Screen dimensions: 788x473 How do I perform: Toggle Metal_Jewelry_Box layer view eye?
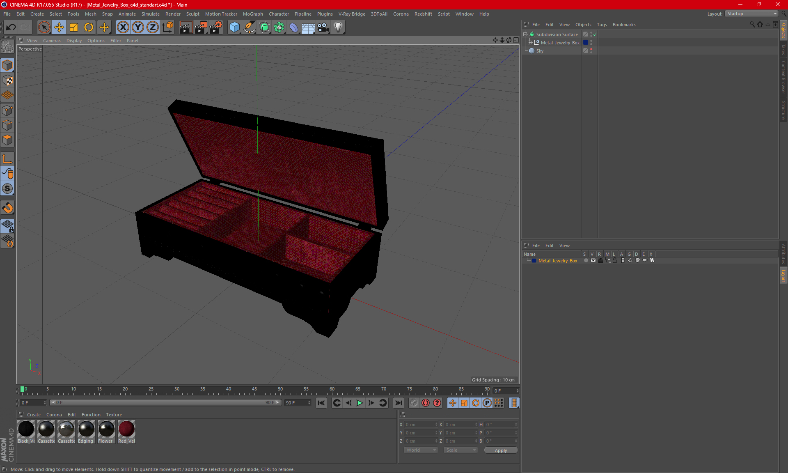pyautogui.click(x=593, y=260)
